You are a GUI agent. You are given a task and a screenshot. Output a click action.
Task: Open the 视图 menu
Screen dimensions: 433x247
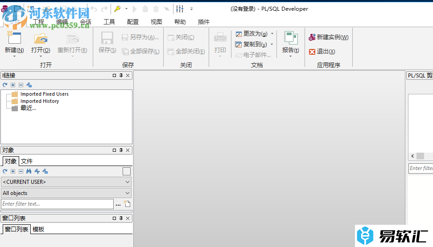[x=157, y=22]
